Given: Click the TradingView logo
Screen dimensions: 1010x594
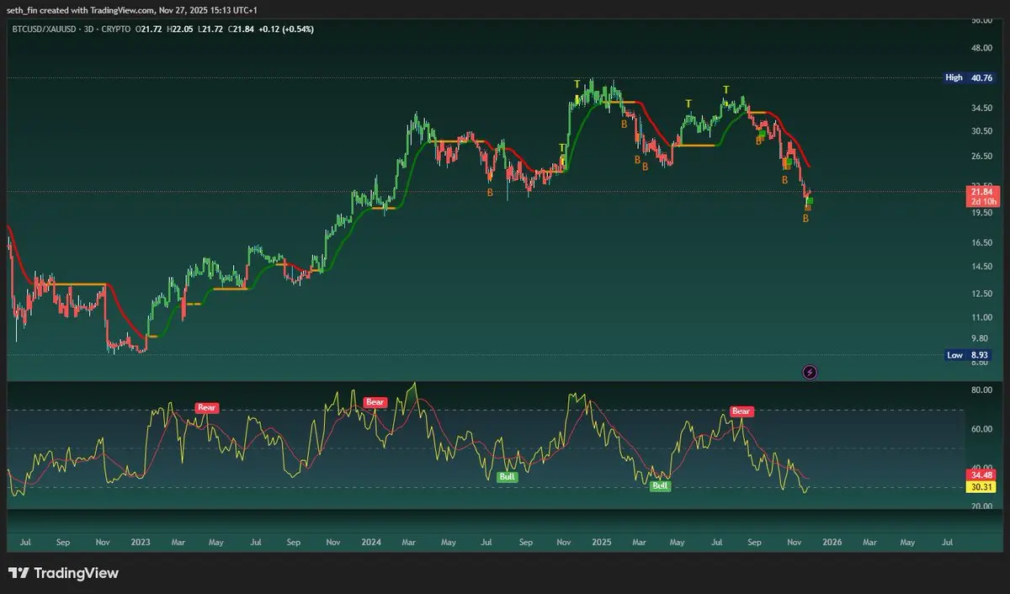Looking at the screenshot, I should 64,573.
